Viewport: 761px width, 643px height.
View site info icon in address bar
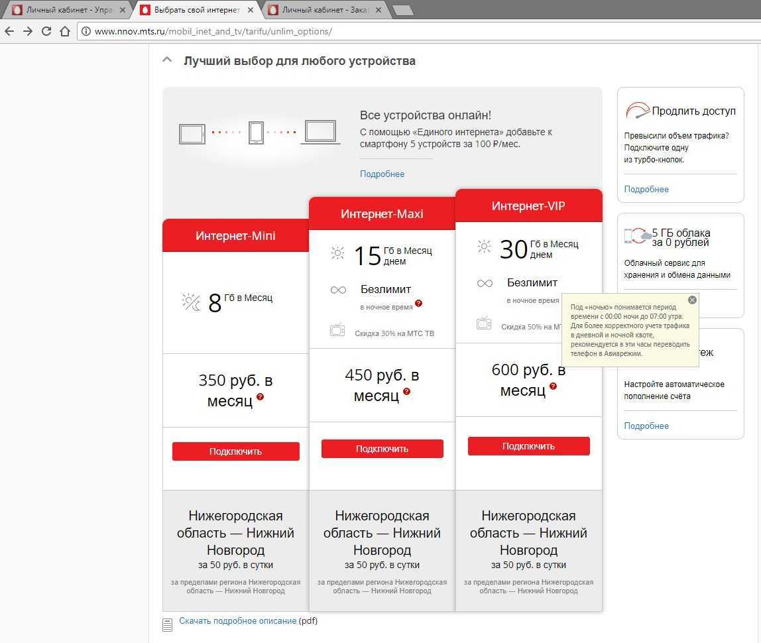coord(86,32)
